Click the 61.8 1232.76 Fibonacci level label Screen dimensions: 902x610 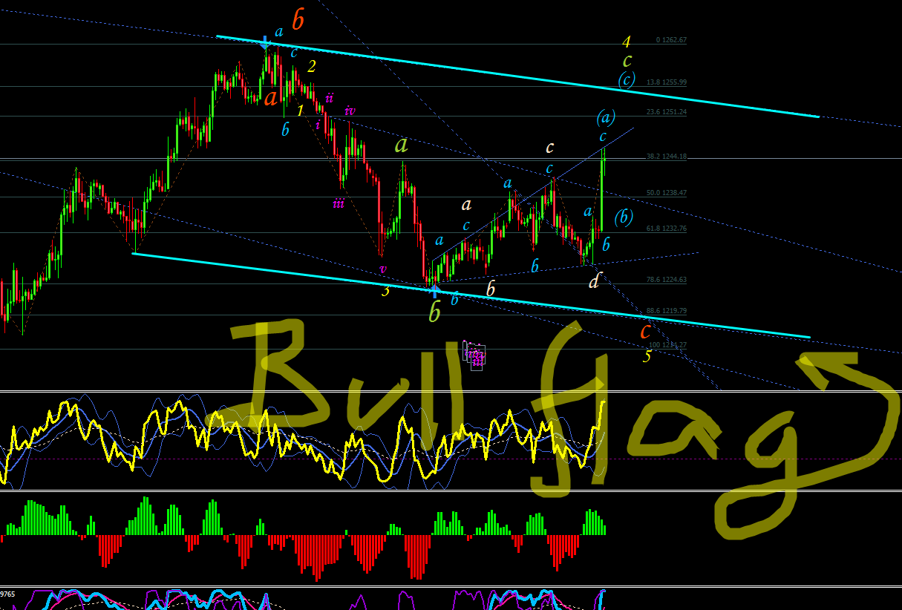[667, 229]
